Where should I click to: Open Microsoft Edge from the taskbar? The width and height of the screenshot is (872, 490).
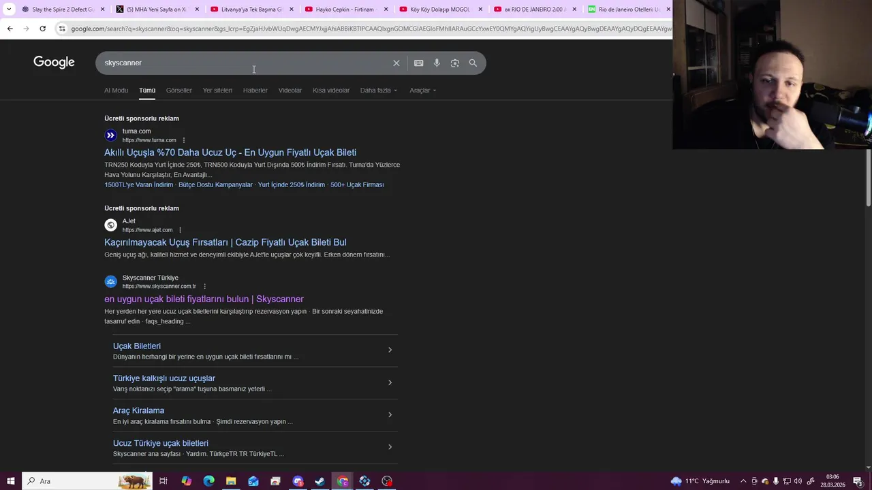[x=208, y=481]
